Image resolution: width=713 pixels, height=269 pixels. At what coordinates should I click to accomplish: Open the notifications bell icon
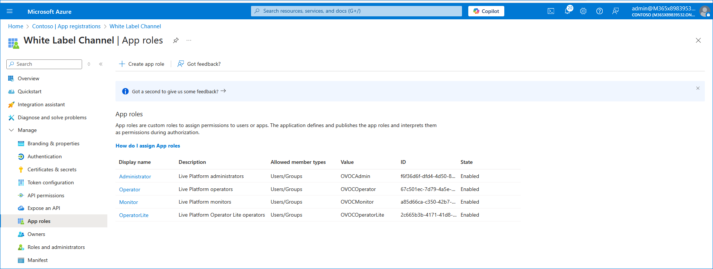[567, 11]
